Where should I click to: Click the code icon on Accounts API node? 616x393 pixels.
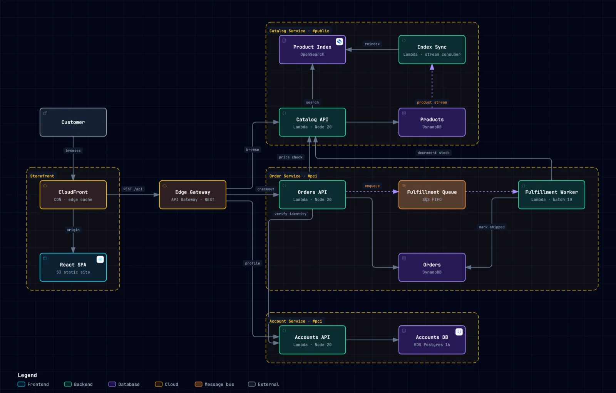pos(284,331)
